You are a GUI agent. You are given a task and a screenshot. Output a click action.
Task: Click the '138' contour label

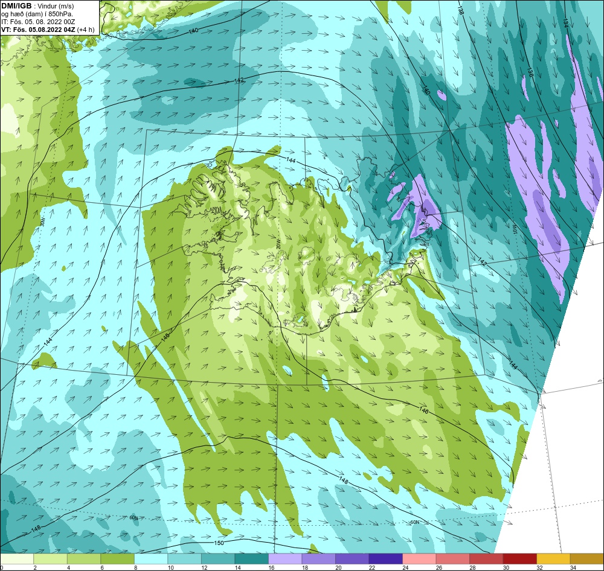tap(460, 10)
